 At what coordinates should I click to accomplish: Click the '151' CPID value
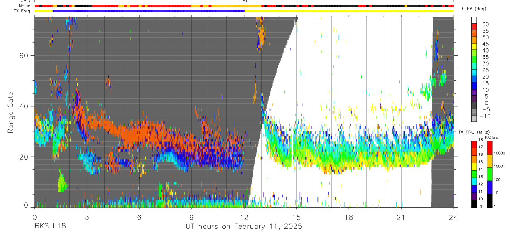[244, 1]
